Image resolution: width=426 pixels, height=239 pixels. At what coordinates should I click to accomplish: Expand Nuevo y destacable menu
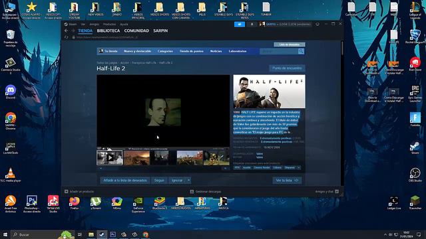click(x=137, y=51)
